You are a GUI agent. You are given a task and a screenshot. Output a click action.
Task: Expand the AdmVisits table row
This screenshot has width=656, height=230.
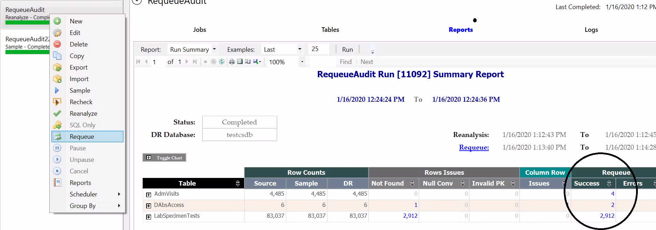pos(149,194)
